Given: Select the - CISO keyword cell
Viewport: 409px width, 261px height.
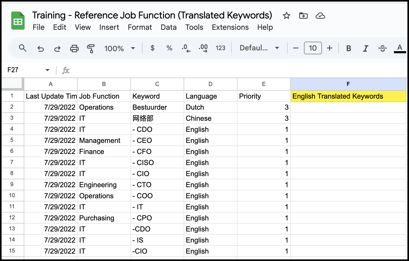Looking at the screenshot, I should click(157, 163).
